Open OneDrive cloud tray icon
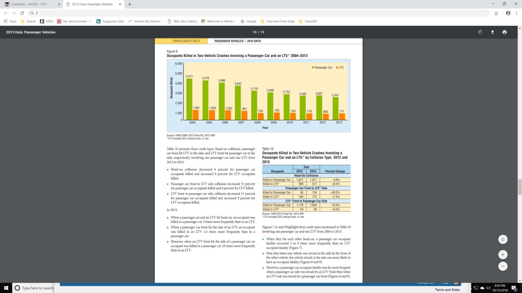522x293 pixels. point(482,288)
